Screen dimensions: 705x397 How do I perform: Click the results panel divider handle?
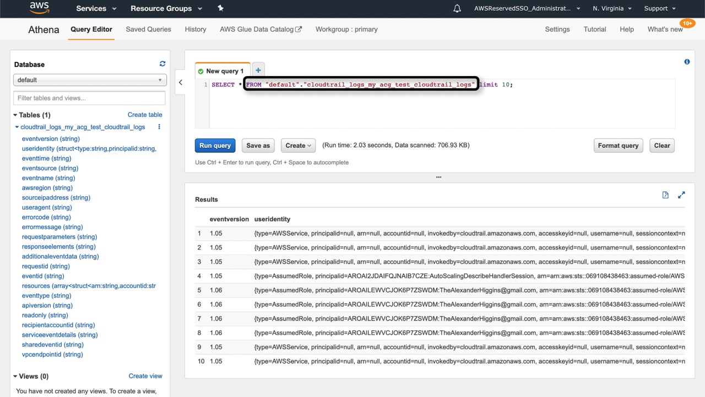438,177
